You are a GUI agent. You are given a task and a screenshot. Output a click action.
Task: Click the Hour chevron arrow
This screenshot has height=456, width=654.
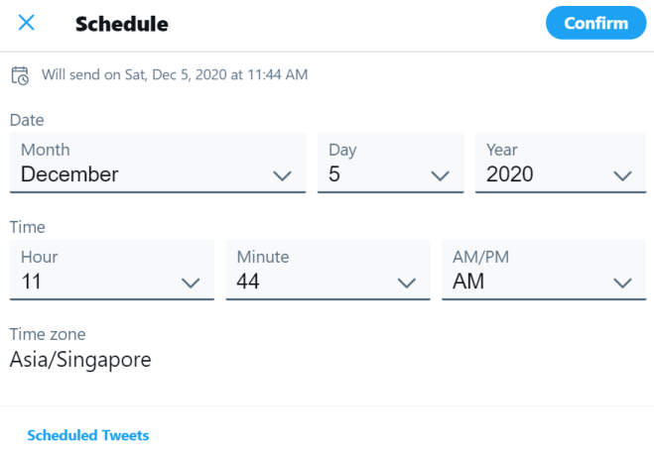coord(191,284)
